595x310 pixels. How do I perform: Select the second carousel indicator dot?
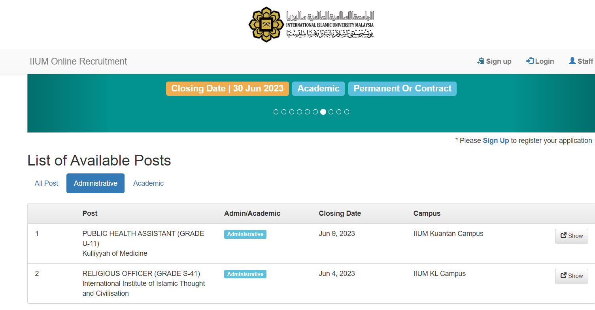284,112
